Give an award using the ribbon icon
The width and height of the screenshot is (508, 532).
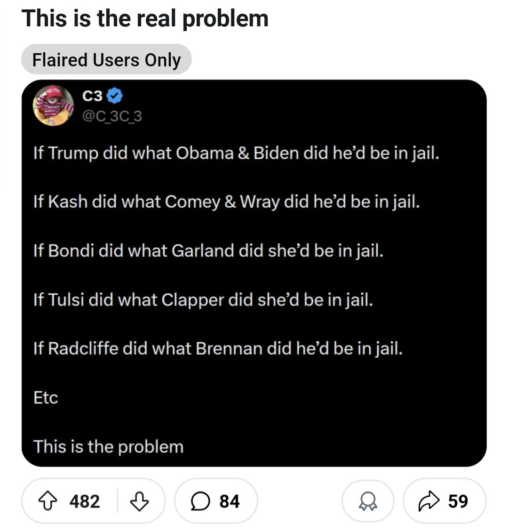pos(368,502)
